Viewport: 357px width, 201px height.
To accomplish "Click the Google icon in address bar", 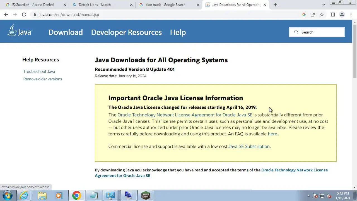I will (304, 15).
